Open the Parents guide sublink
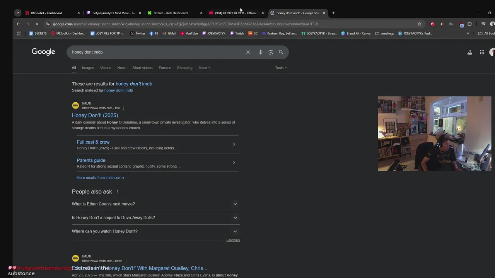The width and height of the screenshot is (495, 278). click(91, 160)
